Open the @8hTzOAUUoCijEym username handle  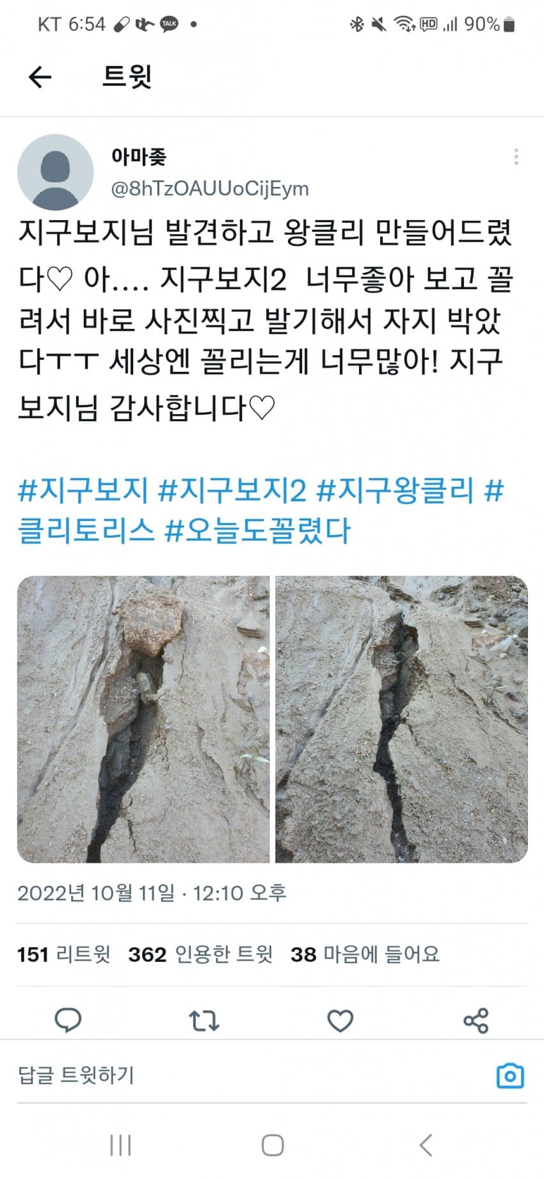[210, 189]
